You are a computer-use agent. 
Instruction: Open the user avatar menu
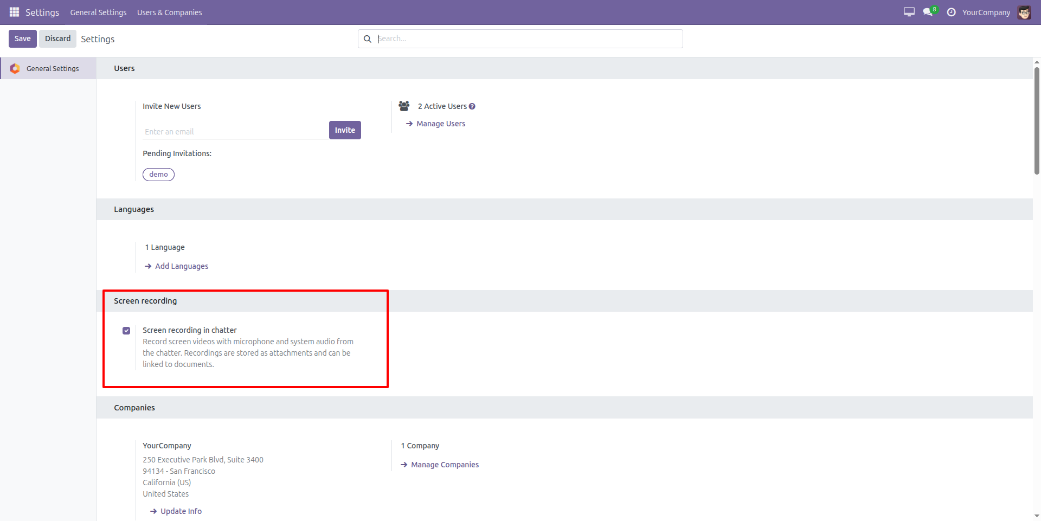click(1024, 12)
